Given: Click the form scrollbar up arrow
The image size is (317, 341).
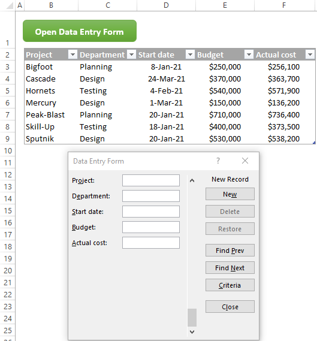Looking at the screenshot, I should pos(192,180).
